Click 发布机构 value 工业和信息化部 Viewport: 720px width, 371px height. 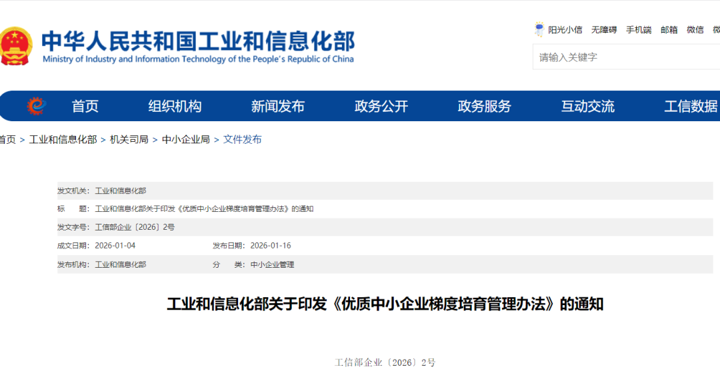click(120, 264)
